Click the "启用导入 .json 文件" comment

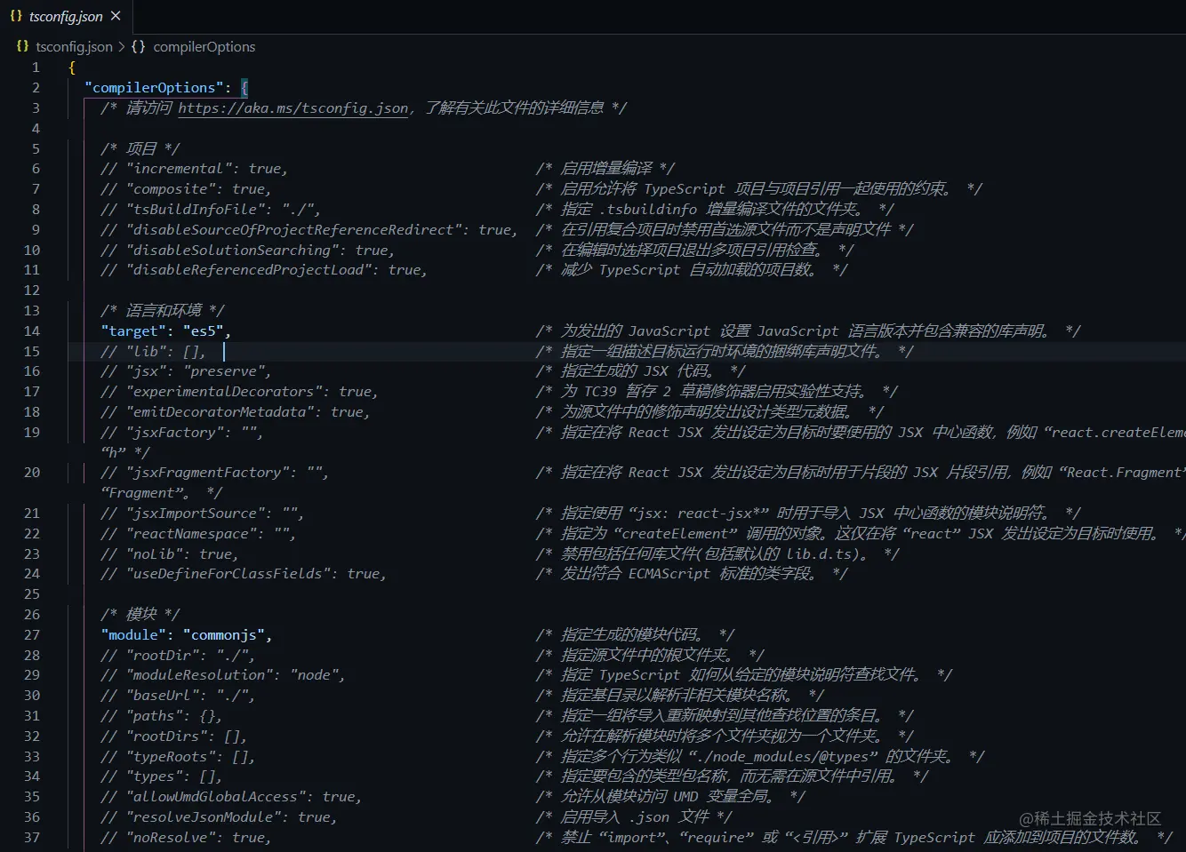pyautogui.click(x=635, y=816)
